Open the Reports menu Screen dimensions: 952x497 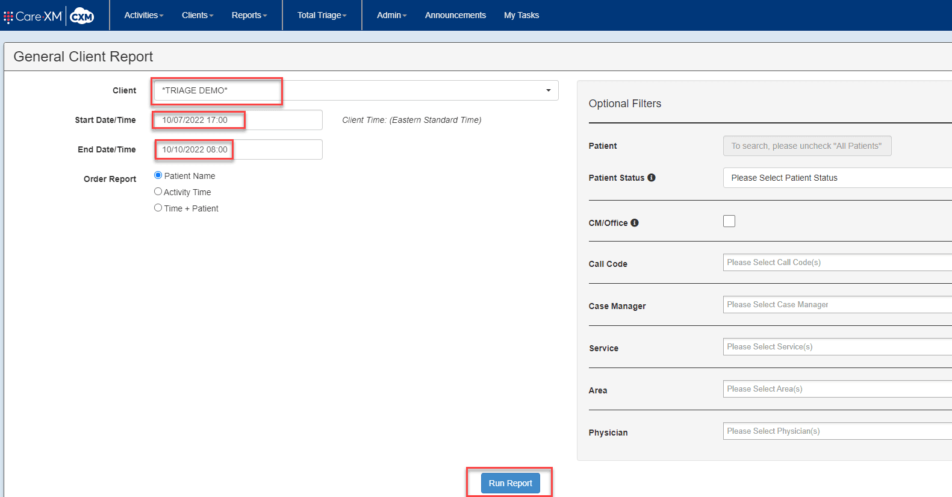click(x=249, y=15)
